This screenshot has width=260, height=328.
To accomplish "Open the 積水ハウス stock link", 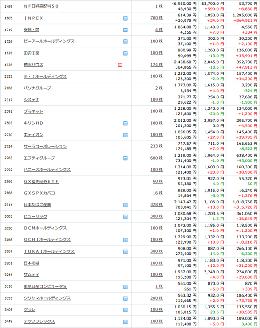I will (33, 65).
